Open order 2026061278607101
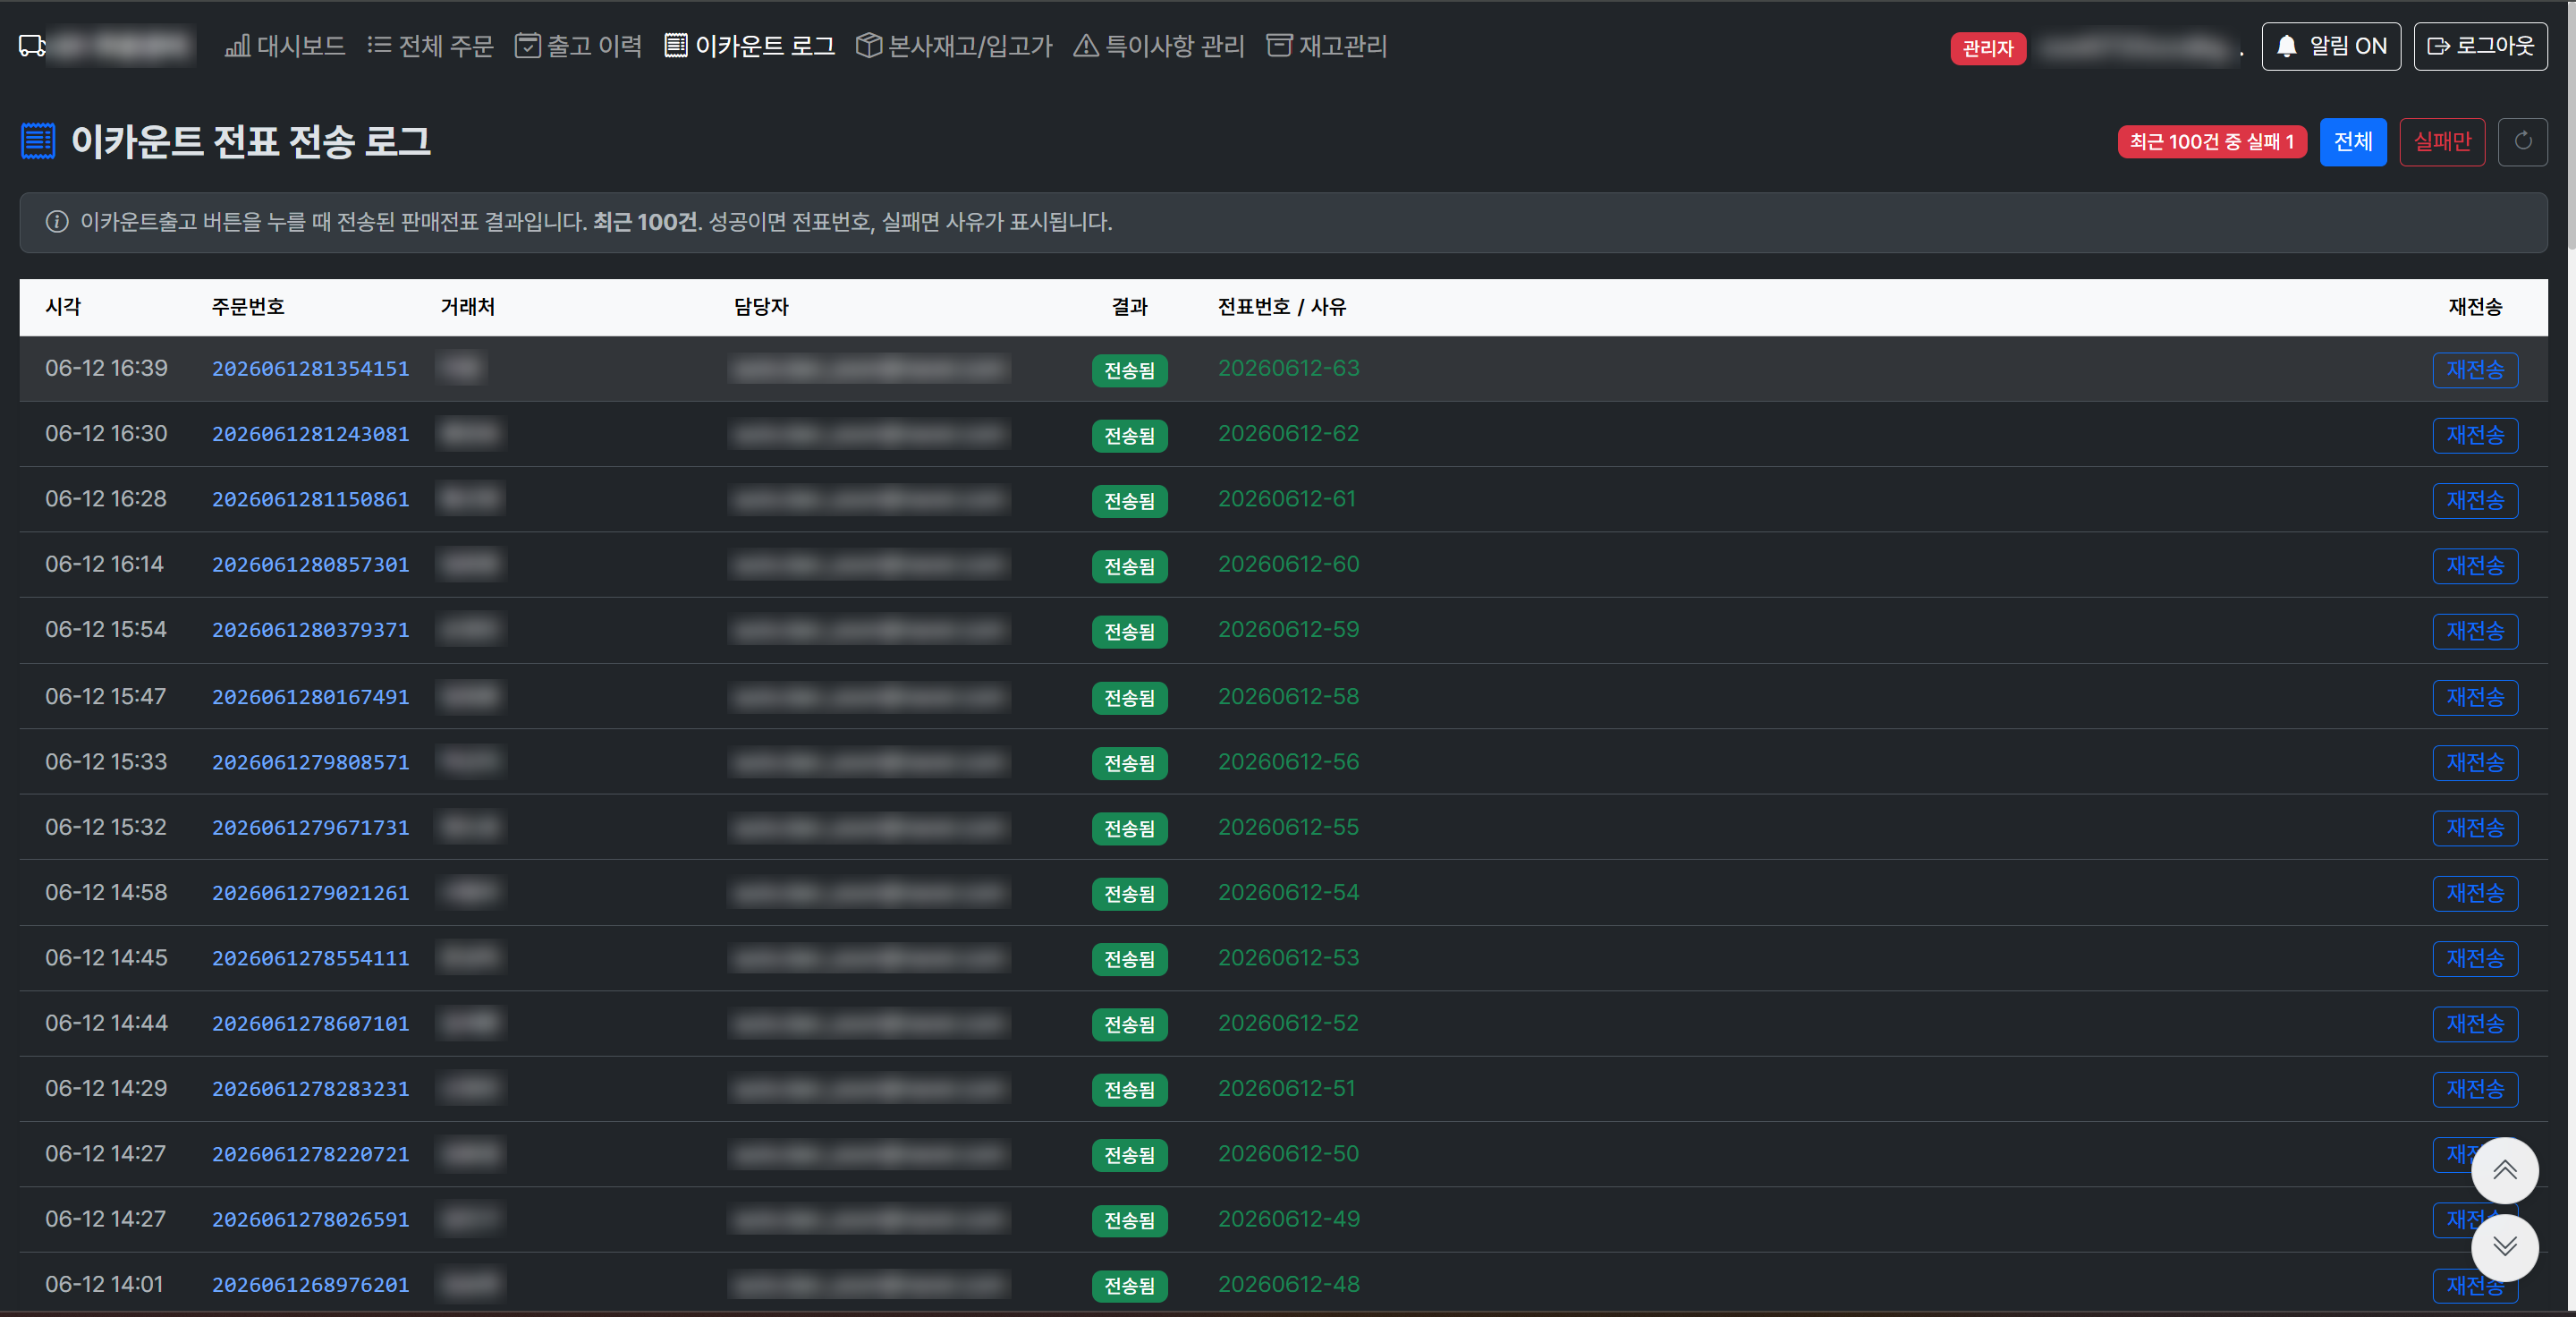This screenshot has height=1317, width=2576. coord(310,1024)
